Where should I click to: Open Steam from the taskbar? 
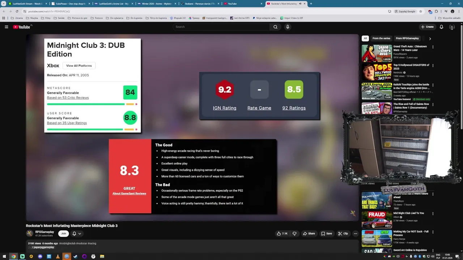pyautogui.click(x=75, y=256)
